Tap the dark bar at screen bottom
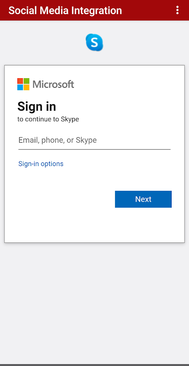The image size is (189, 366). pos(94,365)
